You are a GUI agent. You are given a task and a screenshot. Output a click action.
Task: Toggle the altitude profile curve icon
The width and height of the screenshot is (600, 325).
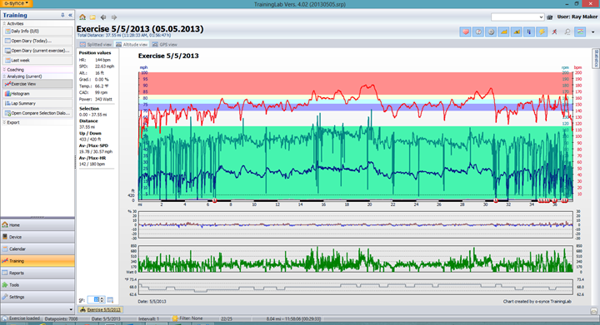[x=503, y=32]
